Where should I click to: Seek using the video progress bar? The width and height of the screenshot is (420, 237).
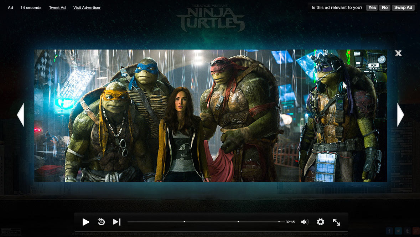(x=206, y=222)
